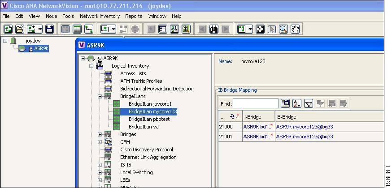Click the Logical Inventory icon
Viewport: 392px width, 188px height.
(x=100, y=66)
